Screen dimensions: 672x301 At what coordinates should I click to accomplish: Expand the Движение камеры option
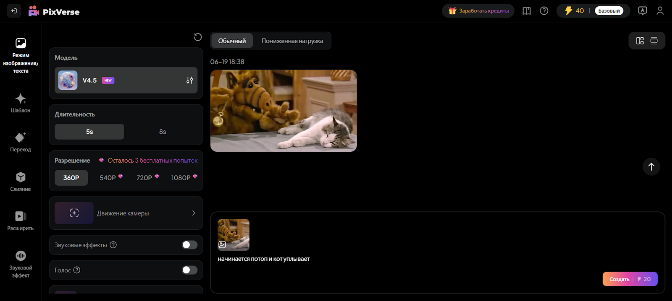tap(126, 213)
